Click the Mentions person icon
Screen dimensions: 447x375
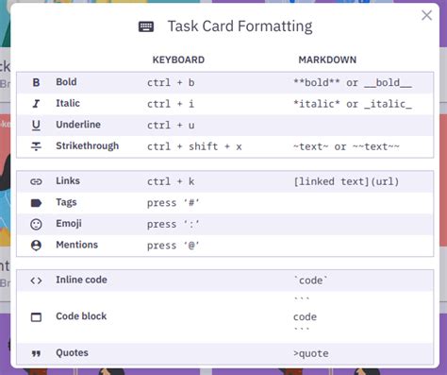point(36,246)
